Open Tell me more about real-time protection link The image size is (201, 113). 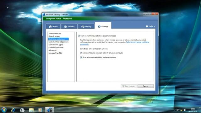[x=138, y=42]
